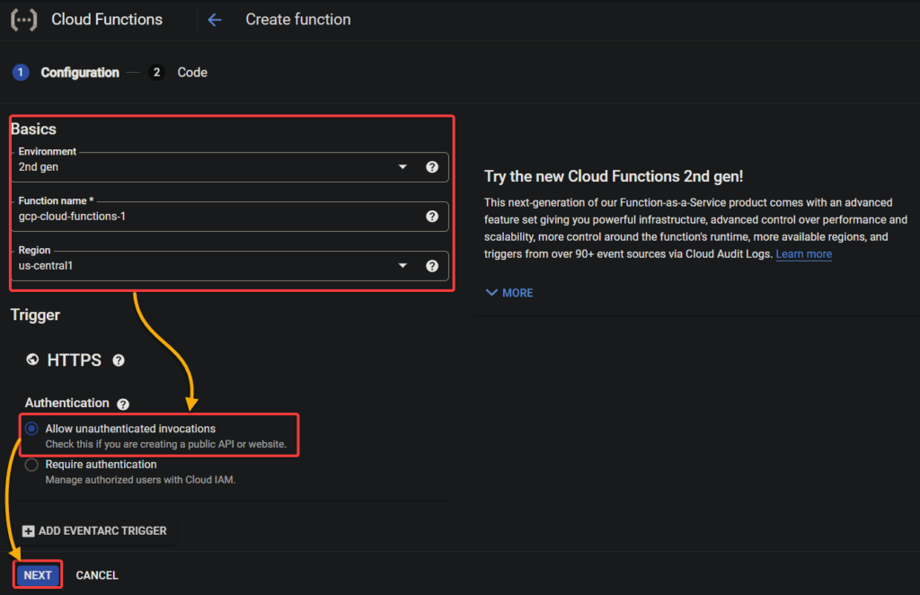Click the back arrow beside Create function
Image resolution: width=920 pixels, height=595 pixels.
tap(214, 20)
